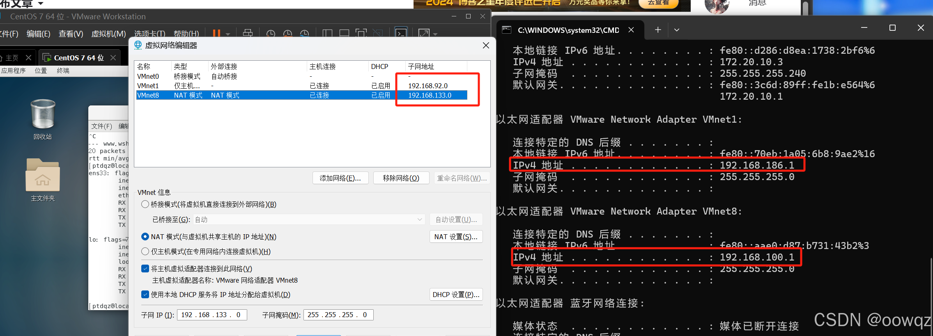Open the CentOS 位置 menu

click(41, 71)
